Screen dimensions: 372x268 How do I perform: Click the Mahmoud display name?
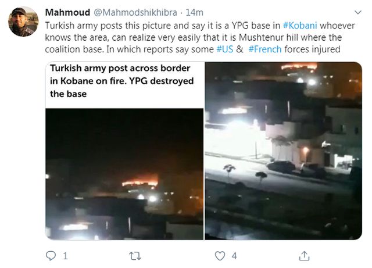click(x=67, y=12)
